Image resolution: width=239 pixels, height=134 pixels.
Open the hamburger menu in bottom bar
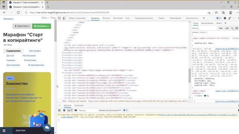tap(4, 131)
